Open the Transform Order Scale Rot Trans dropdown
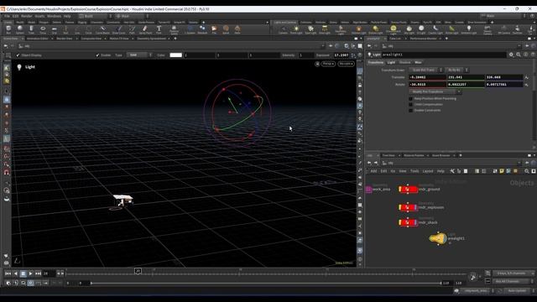Image resolution: width=537 pixels, height=302 pixels. point(425,70)
